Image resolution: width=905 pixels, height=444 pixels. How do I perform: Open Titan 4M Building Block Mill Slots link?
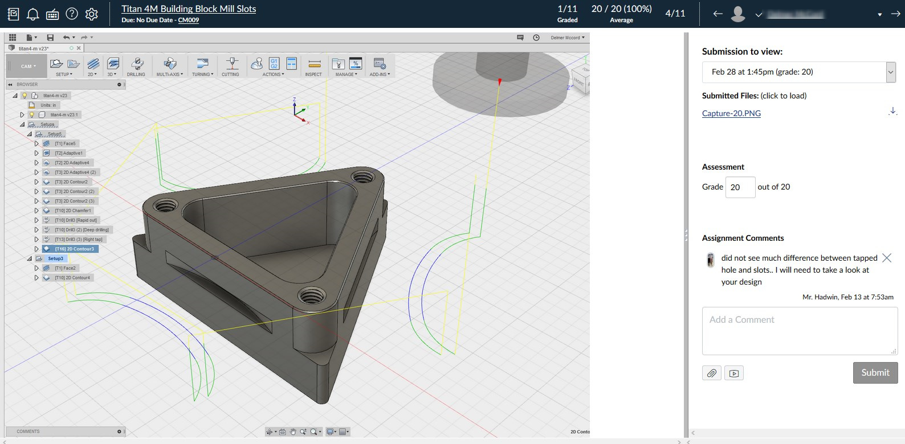(x=189, y=9)
